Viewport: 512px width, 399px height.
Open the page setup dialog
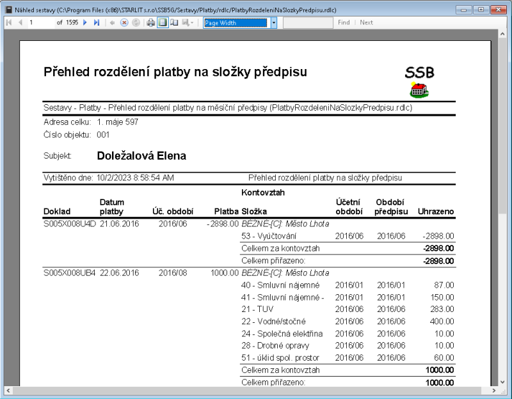coord(174,23)
